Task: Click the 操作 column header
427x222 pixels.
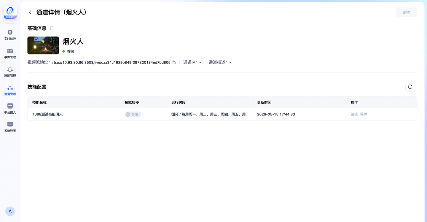Action: click(354, 102)
